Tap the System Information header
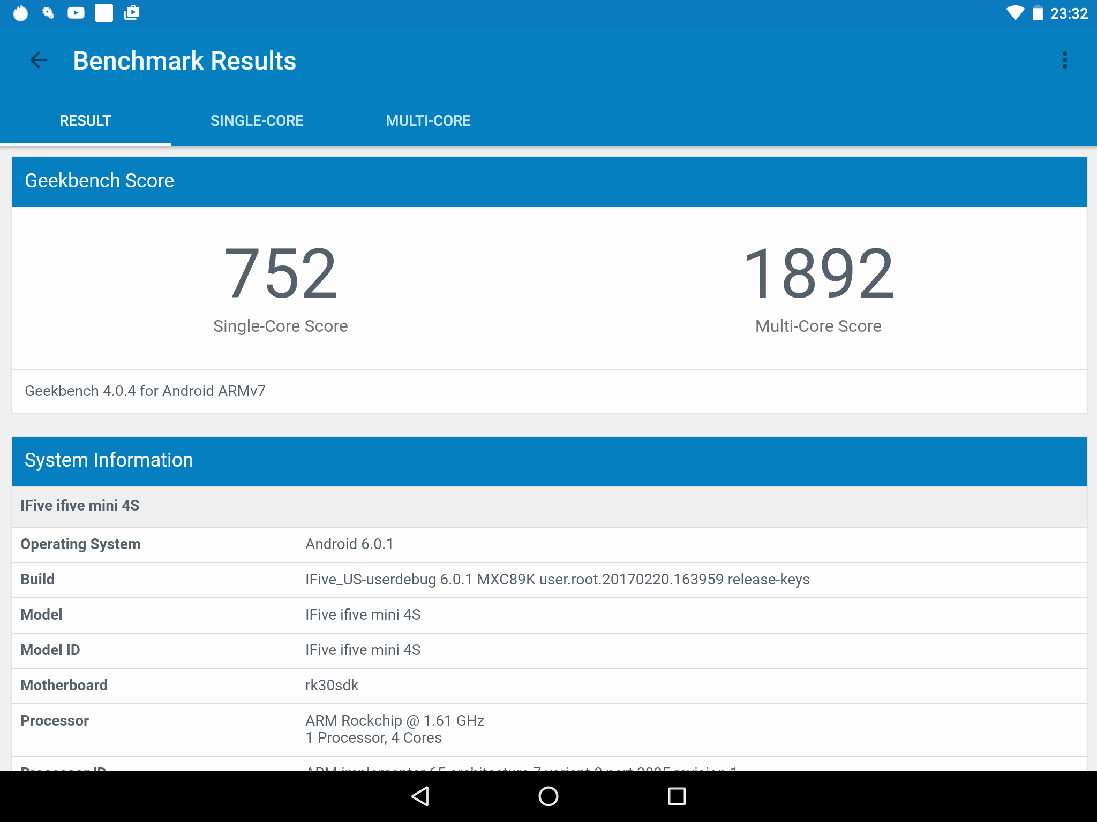The width and height of the screenshot is (1097, 822). (x=109, y=460)
